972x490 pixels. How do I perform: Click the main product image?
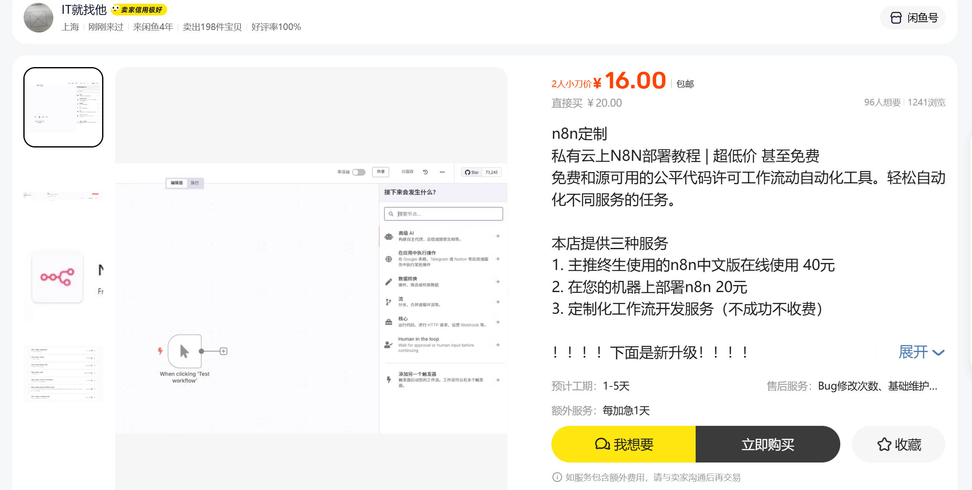(311, 278)
